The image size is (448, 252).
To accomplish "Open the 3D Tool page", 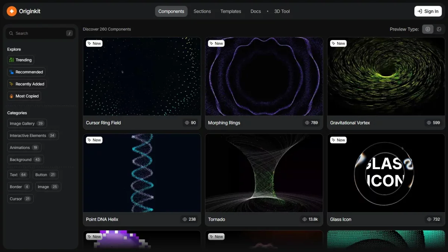I will coord(282,11).
